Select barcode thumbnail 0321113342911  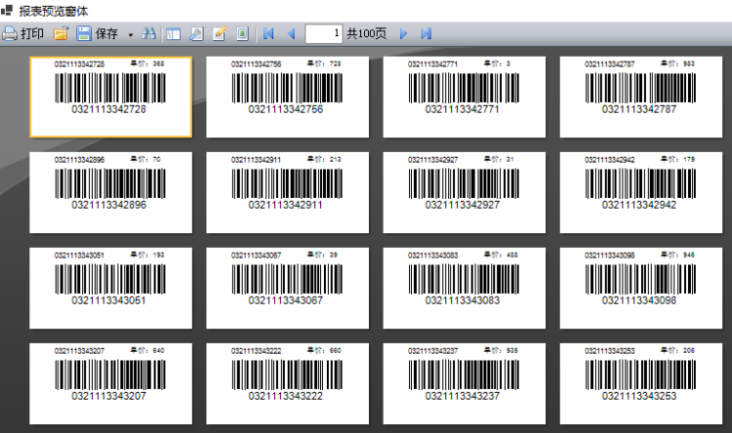(x=287, y=191)
